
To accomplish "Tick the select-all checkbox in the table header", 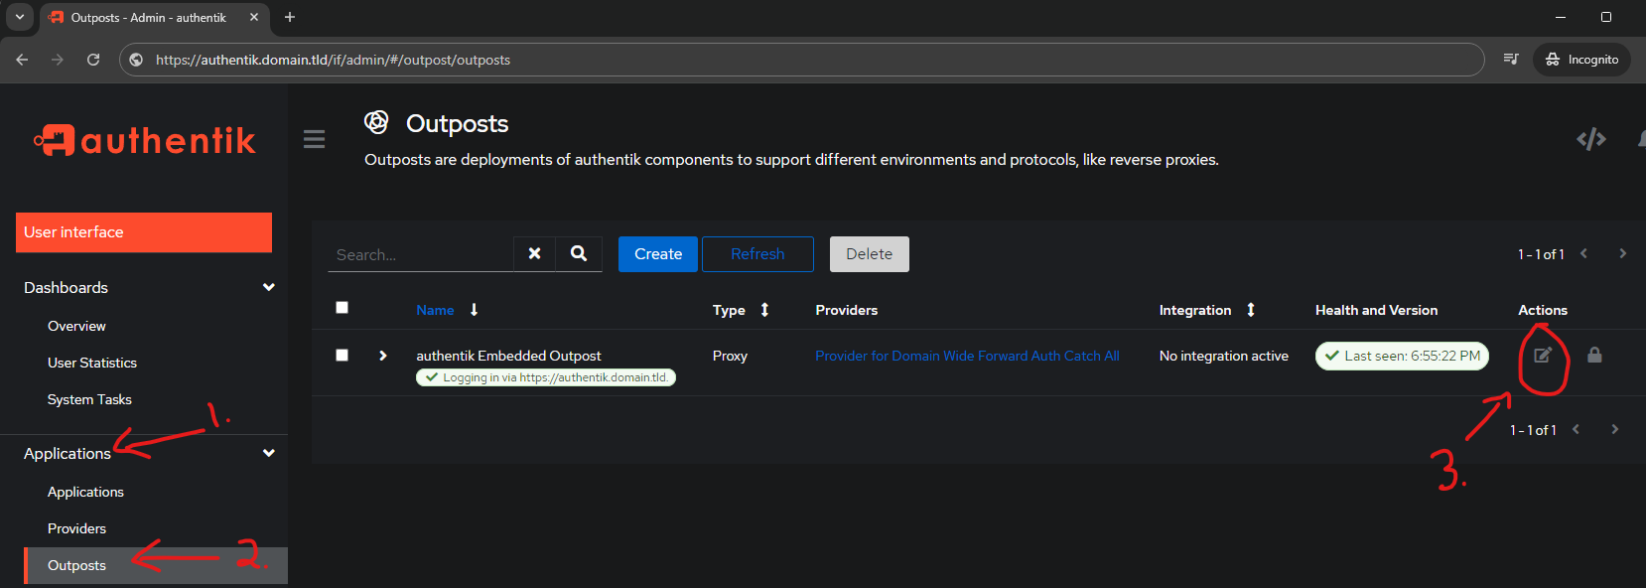I will (342, 308).
